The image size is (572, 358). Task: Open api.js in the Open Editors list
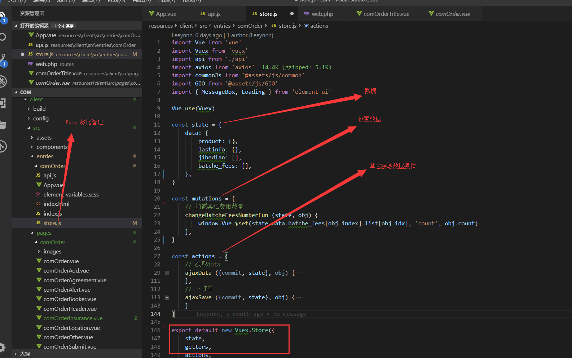(x=42, y=45)
